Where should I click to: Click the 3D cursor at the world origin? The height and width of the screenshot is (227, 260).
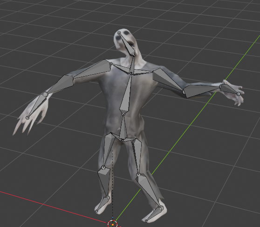(x=113, y=224)
